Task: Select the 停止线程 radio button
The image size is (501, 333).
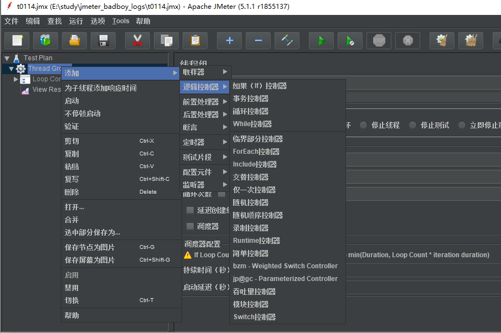Action: pyautogui.click(x=363, y=125)
